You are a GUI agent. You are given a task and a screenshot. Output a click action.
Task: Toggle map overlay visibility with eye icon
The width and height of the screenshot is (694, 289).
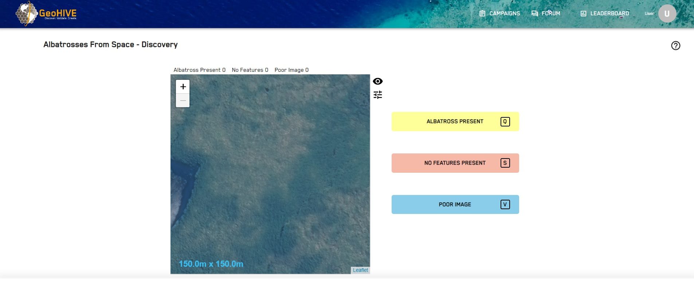[377, 81]
